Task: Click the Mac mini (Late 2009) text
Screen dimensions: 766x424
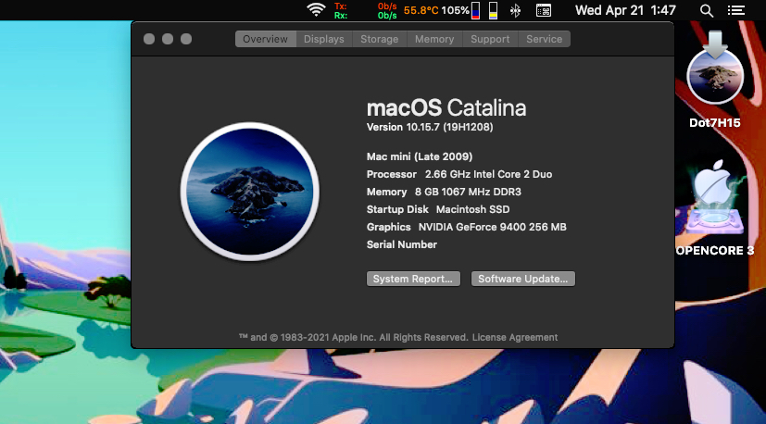Action: [420, 156]
